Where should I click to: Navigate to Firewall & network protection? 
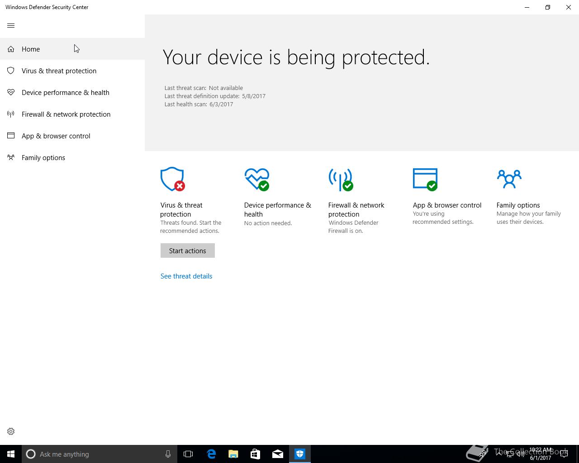click(72, 114)
